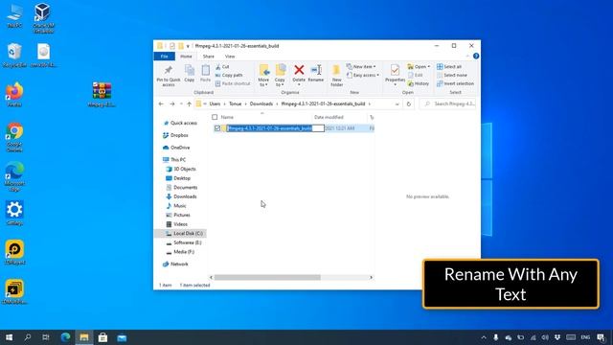Open the Copy to ribbon button
613x345 pixels.
point(281,76)
